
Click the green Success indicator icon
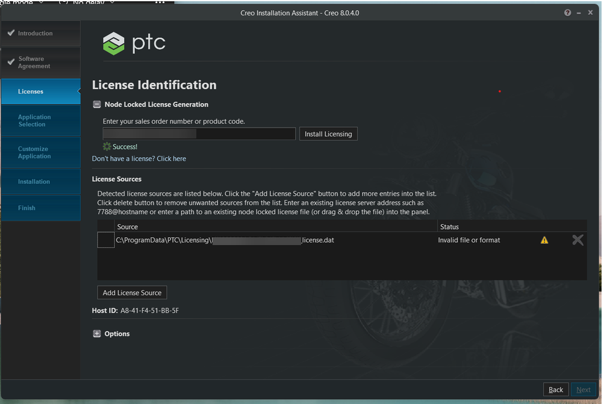coord(105,146)
